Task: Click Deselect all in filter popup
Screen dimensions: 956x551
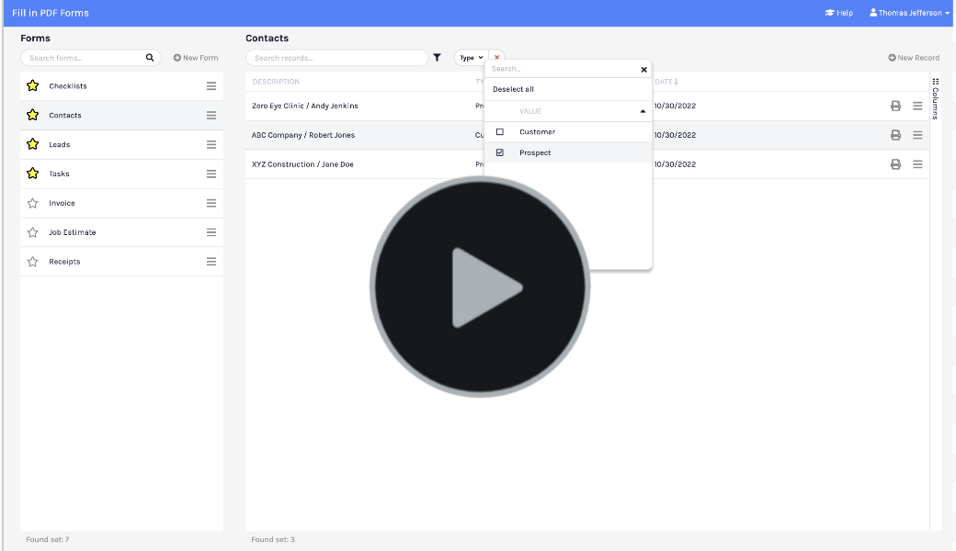Action: 513,89
